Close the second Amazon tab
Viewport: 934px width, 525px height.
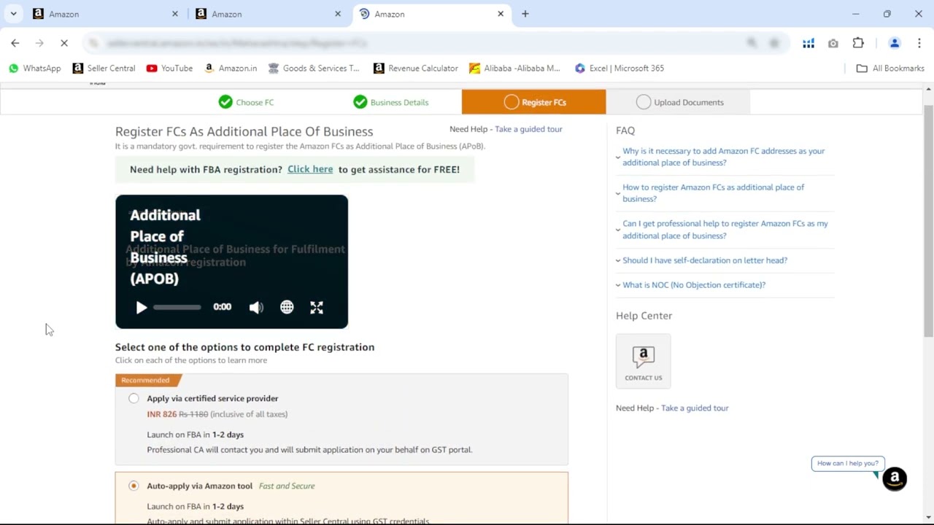(338, 14)
